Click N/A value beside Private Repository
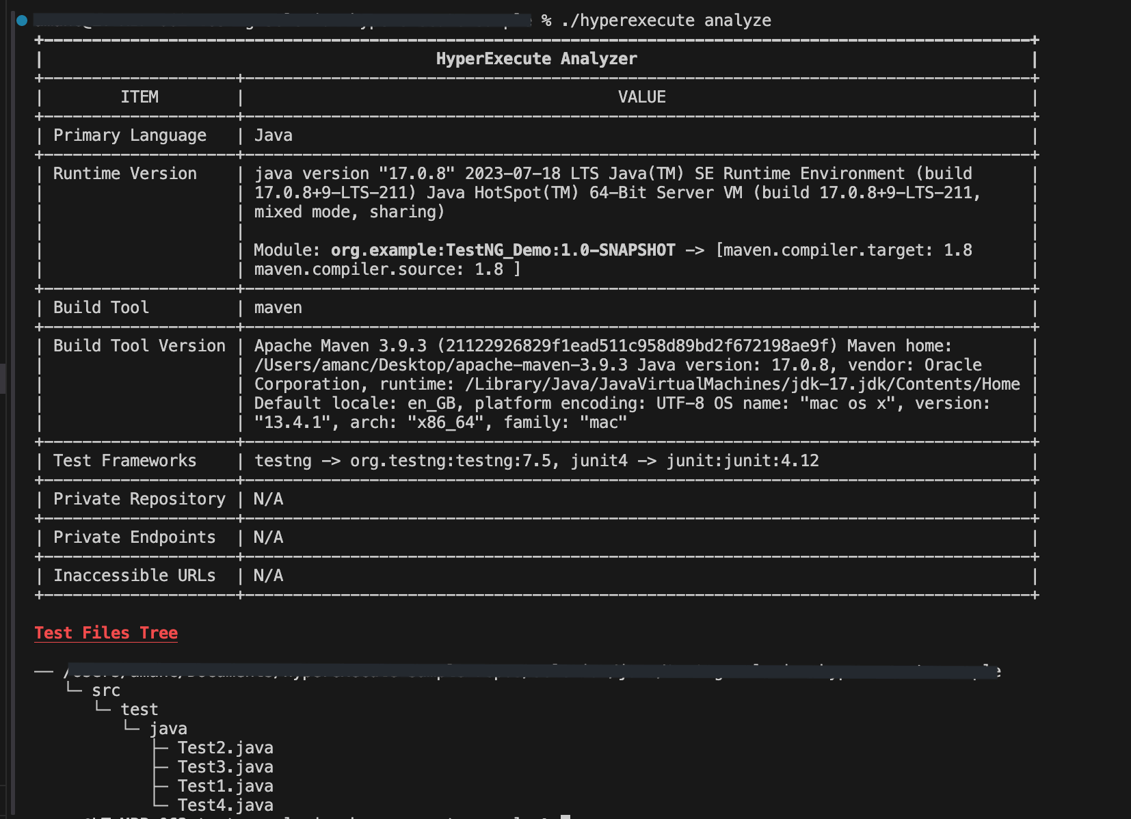This screenshot has height=819, width=1131. click(268, 499)
